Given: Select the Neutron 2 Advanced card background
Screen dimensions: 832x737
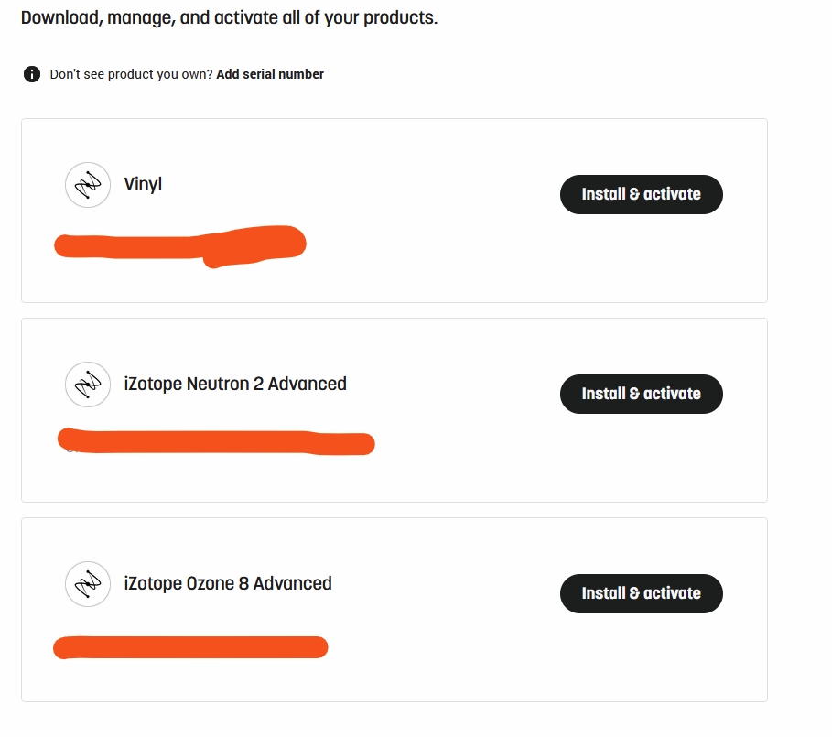Looking at the screenshot, I should click(x=394, y=410).
